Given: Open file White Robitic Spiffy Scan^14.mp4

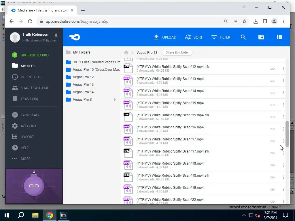Looking at the screenshot, I should point(170,91).
